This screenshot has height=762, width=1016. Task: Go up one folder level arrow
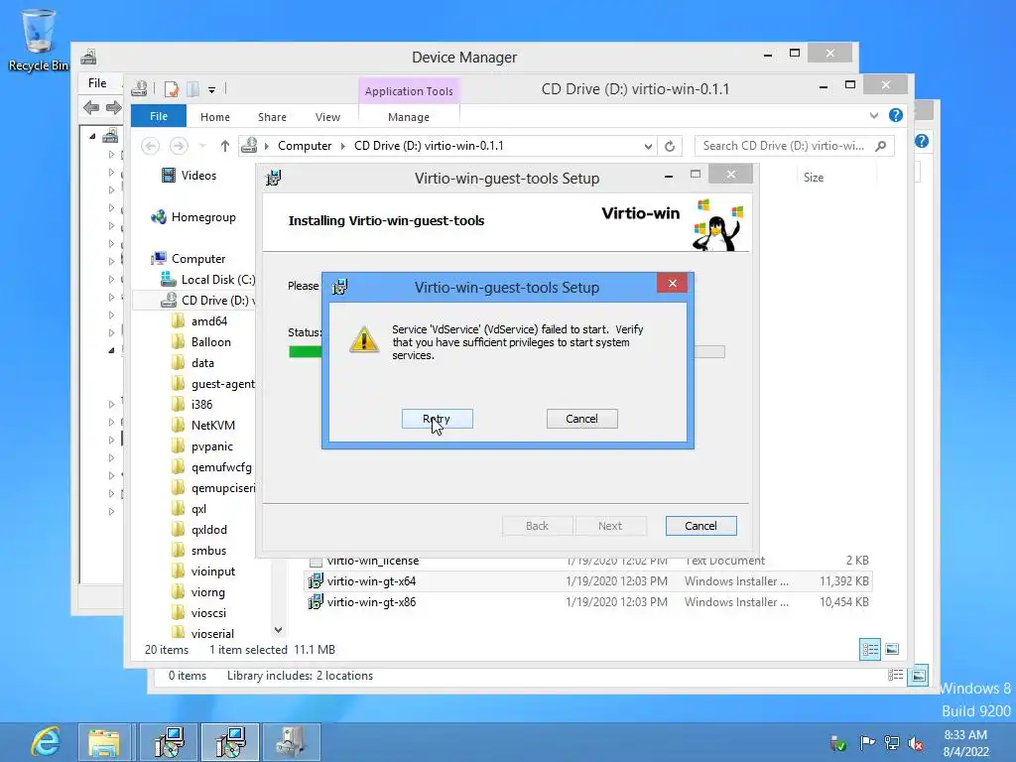225,146
